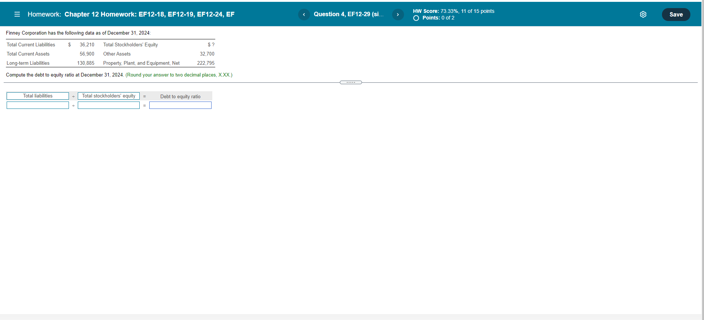Click the 'Debt to equity ratio' column header

pos(180,96)
